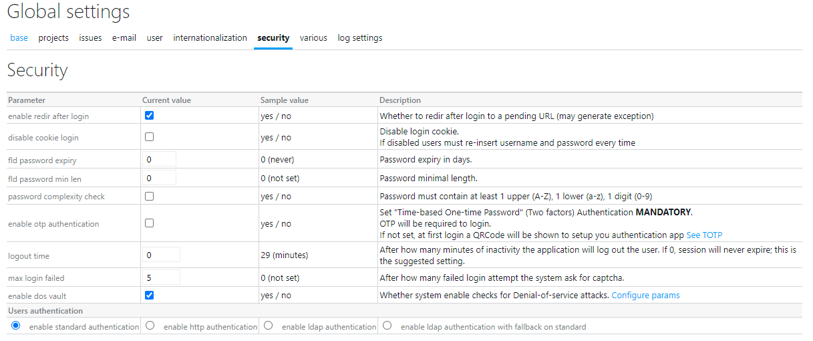Pick ldap authentication with fallback on standard
This screenshot has height=341, width=813.
[387, 326]
